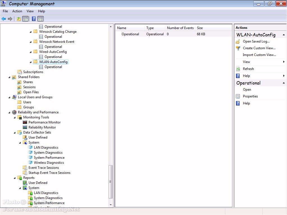
Task: Expand the WLAN-AutoConfig Help submenu arrow
Action: tap(284, 76)
